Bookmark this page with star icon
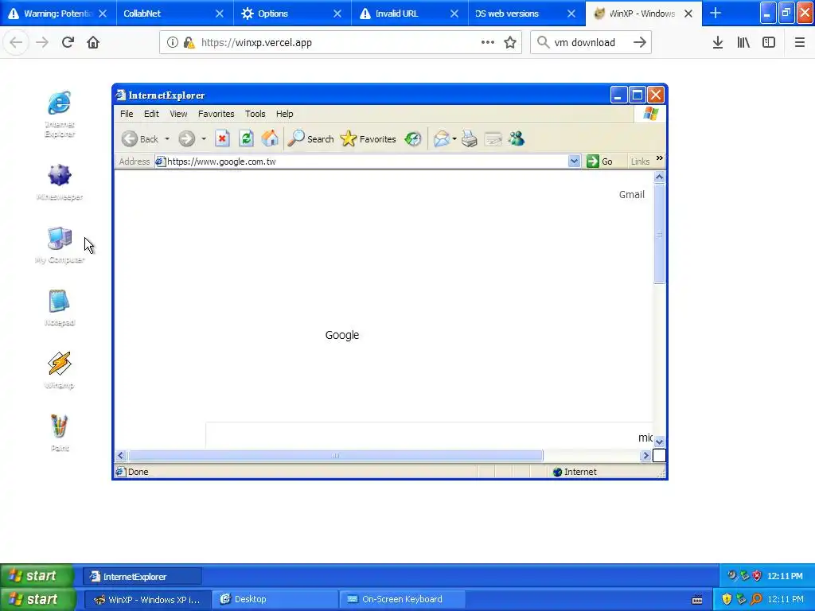 click(x=510, y=43)
